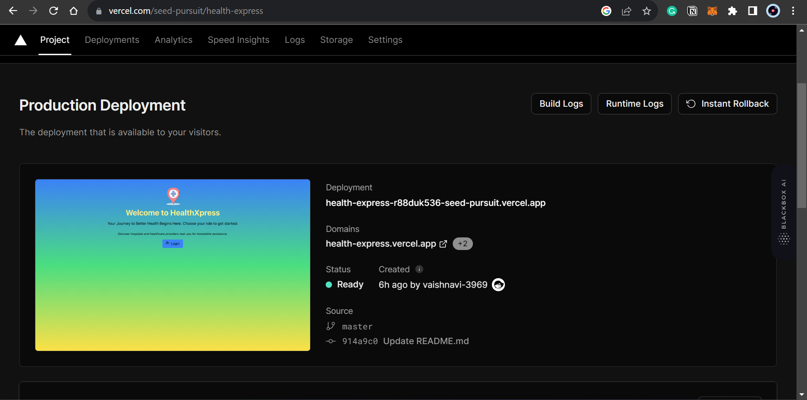The width and height of the screenshot is (807, 400).
Task: Open the HealthXpress deployment preview thumbnail
Action: point(173,265)
